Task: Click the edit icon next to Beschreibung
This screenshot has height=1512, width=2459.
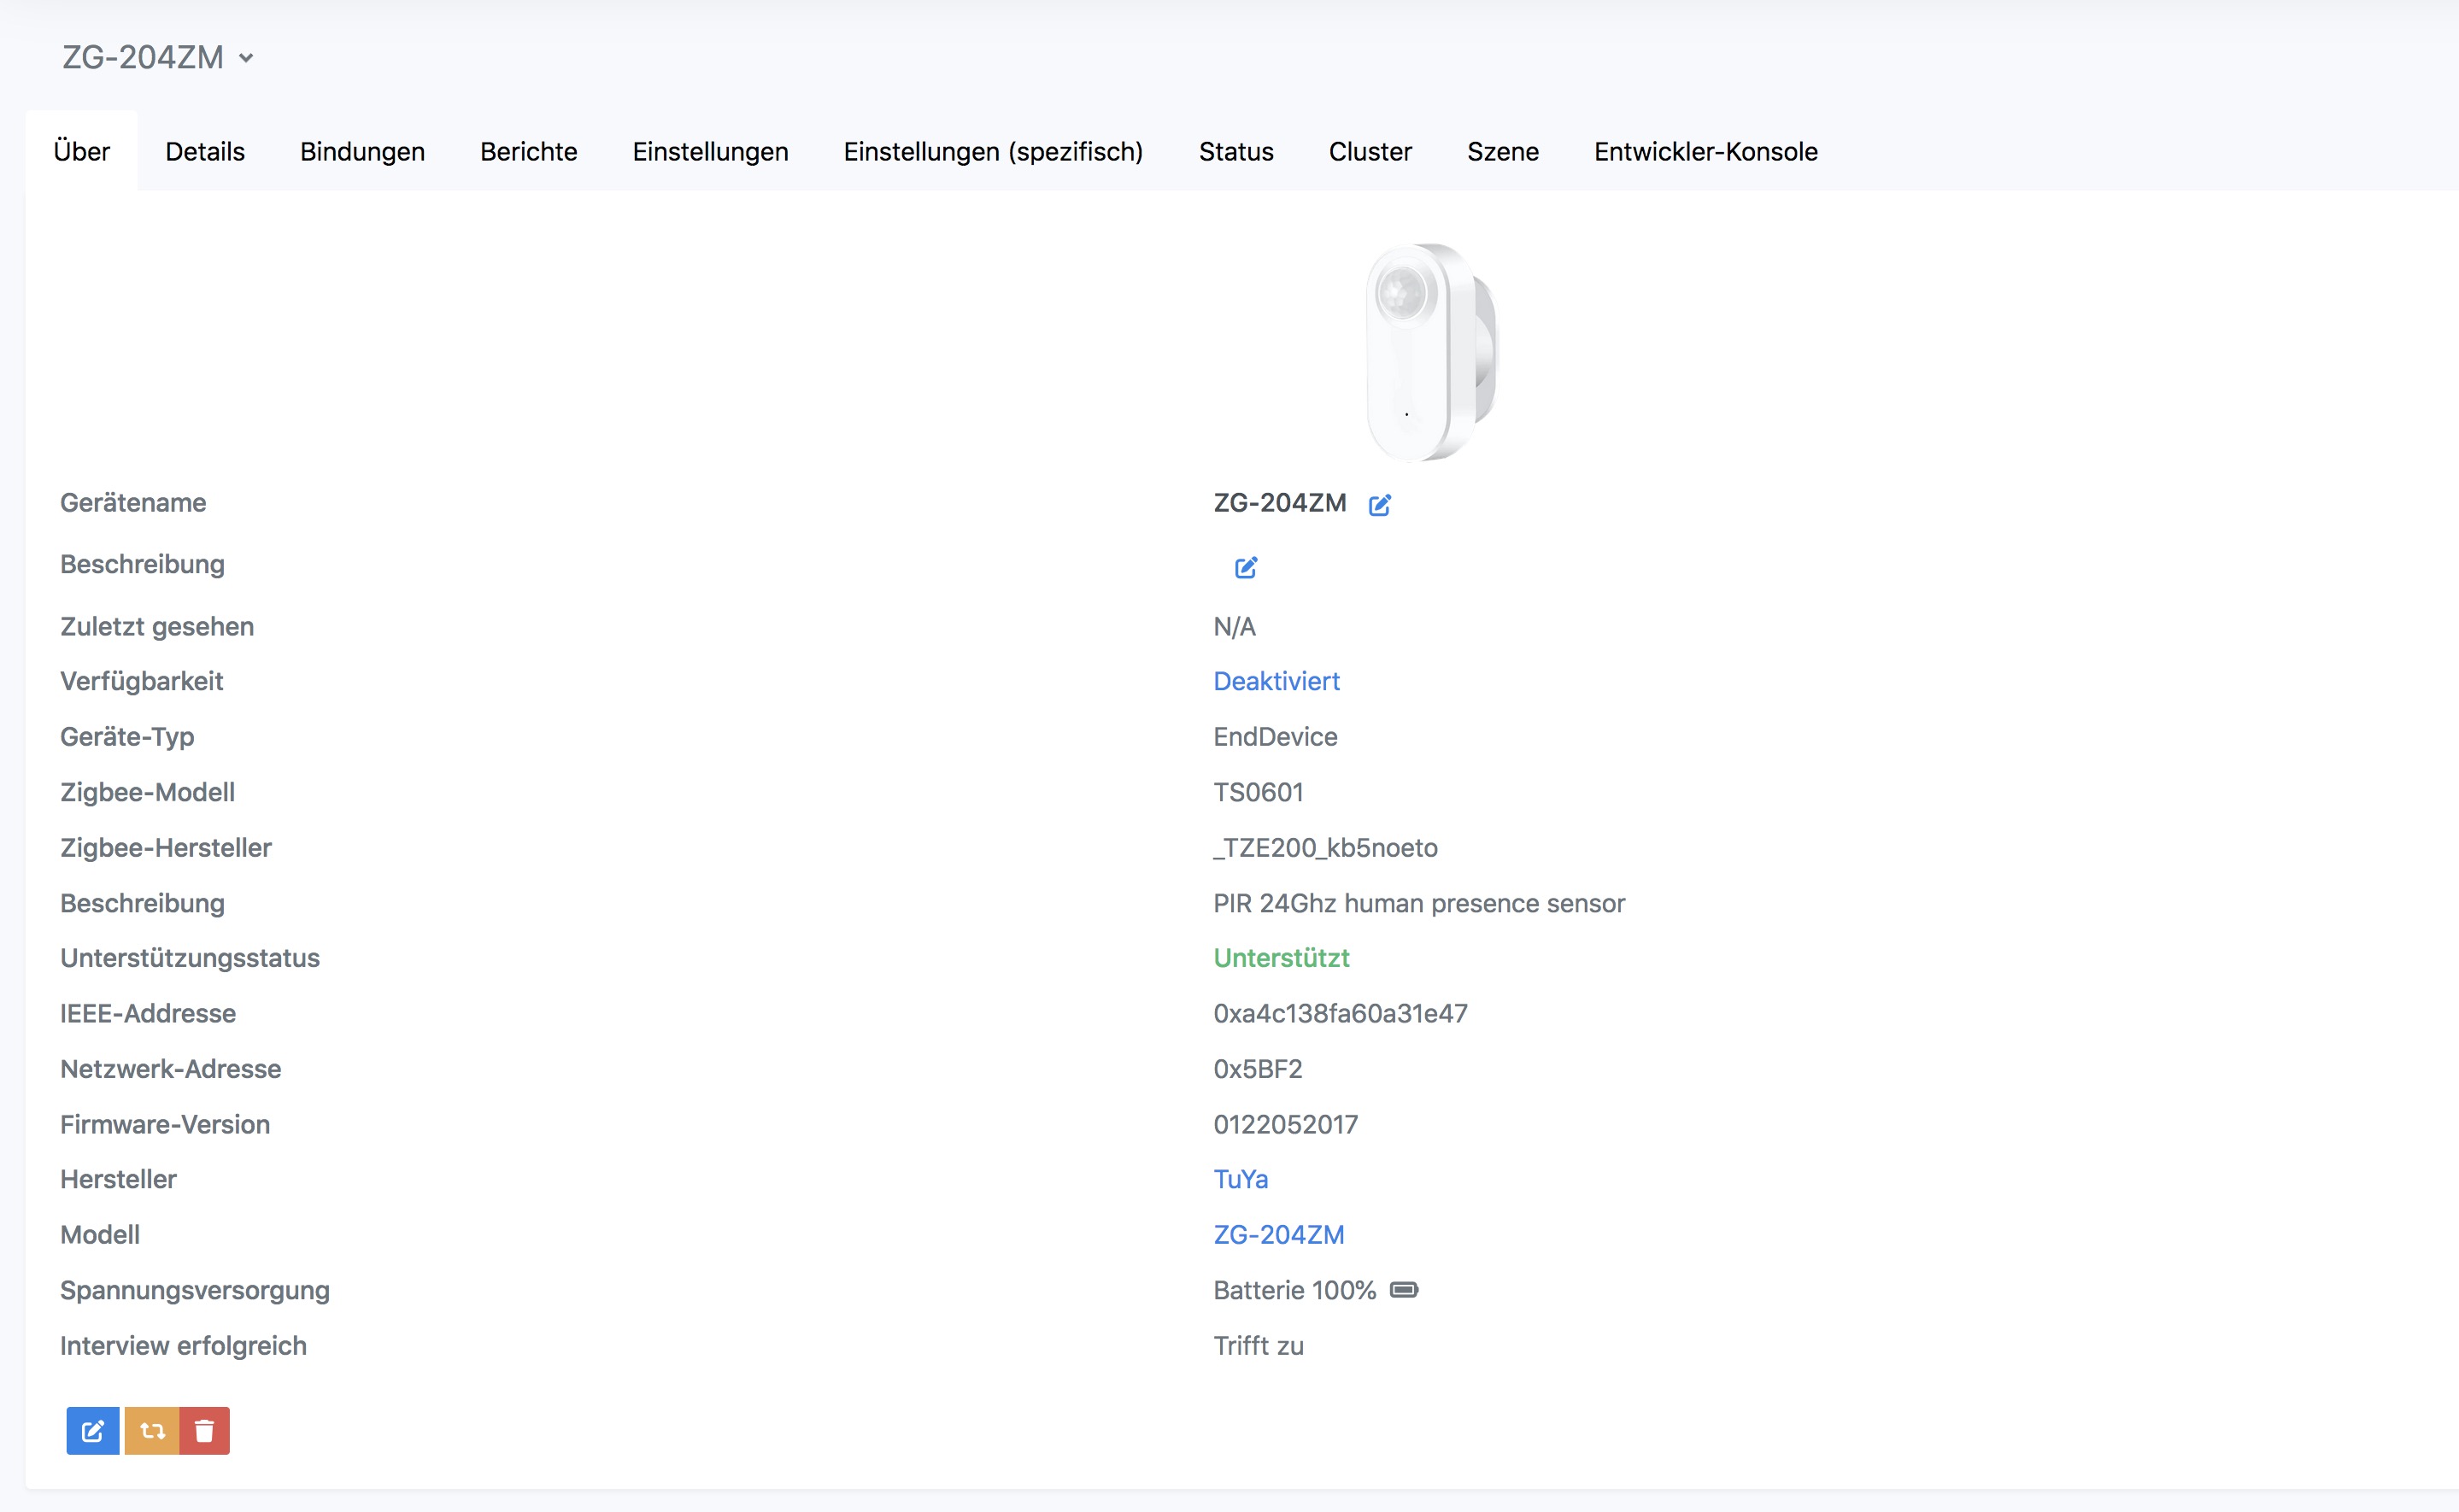Action: point(1245,568)
